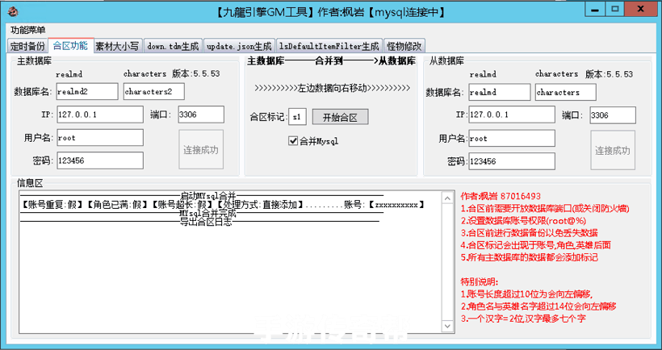This screenshot has width=662, height=350.
Task: Select the lsDefaultItemFilter生成 tab
Action: pos(329,45)
